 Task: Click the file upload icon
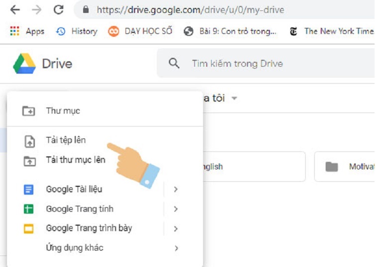[x=30, y=141]
